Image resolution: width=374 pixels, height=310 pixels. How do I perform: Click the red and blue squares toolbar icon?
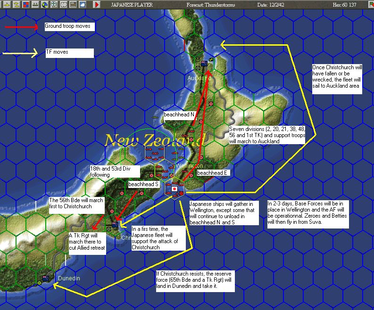pyautogui.click(x=26, y=4)
